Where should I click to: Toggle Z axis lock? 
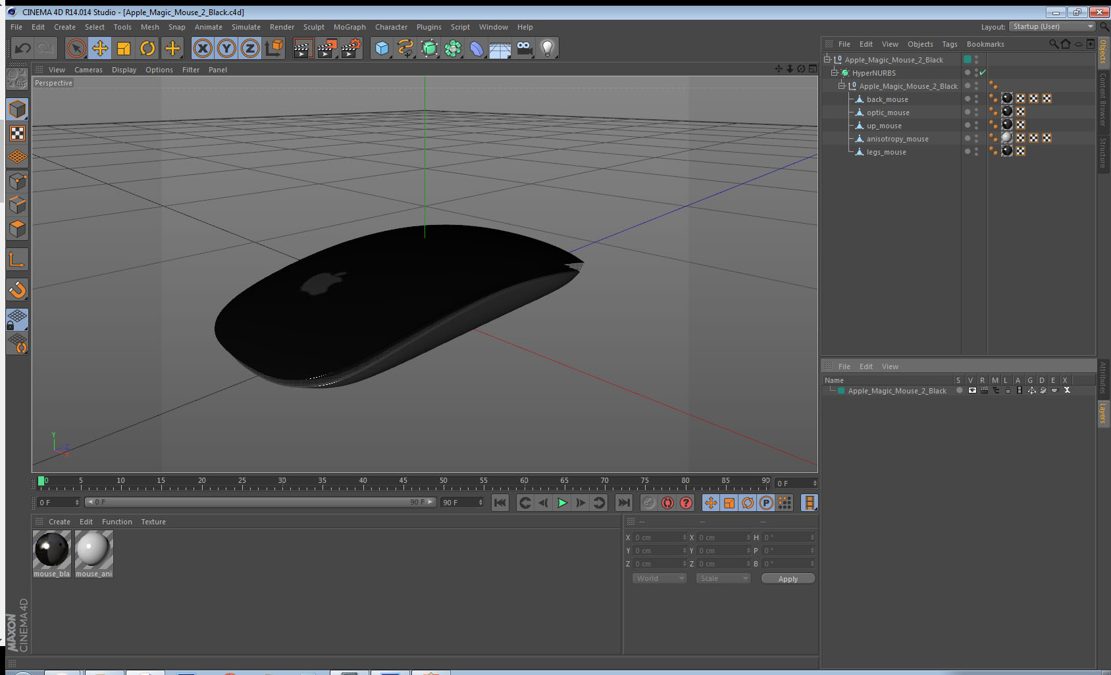pos(250,48)
